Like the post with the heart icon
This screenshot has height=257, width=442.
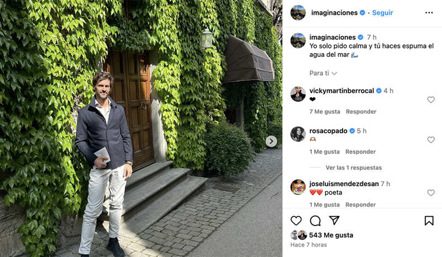[x=296, y=221]
